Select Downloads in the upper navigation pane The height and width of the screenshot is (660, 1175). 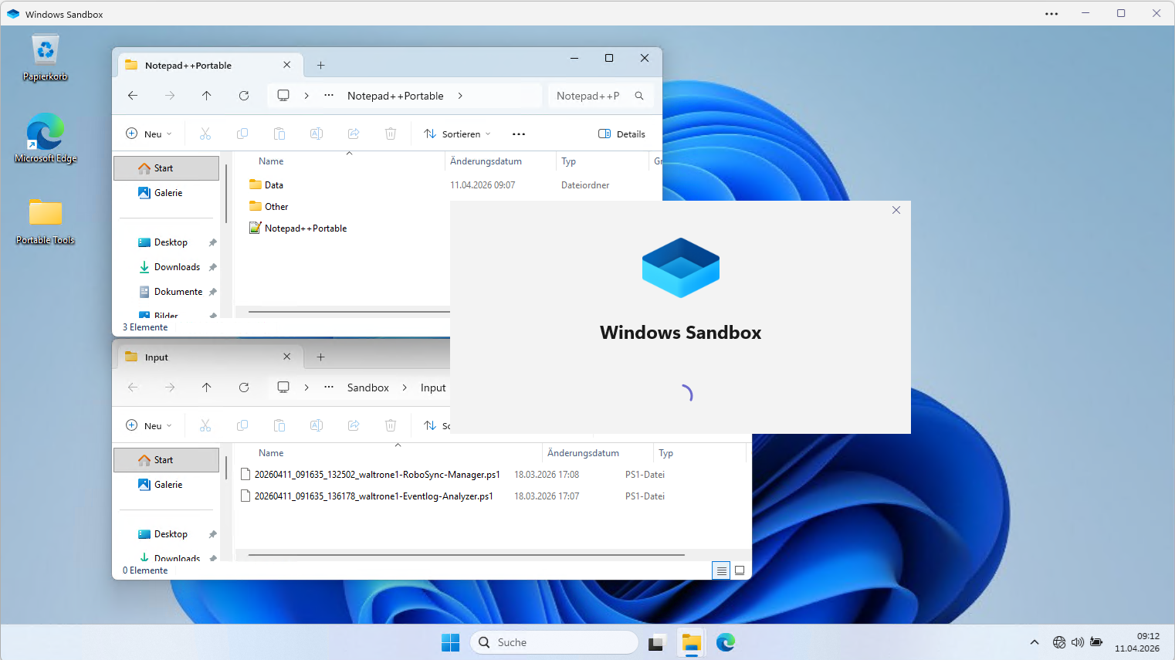[x=177, y=267]
